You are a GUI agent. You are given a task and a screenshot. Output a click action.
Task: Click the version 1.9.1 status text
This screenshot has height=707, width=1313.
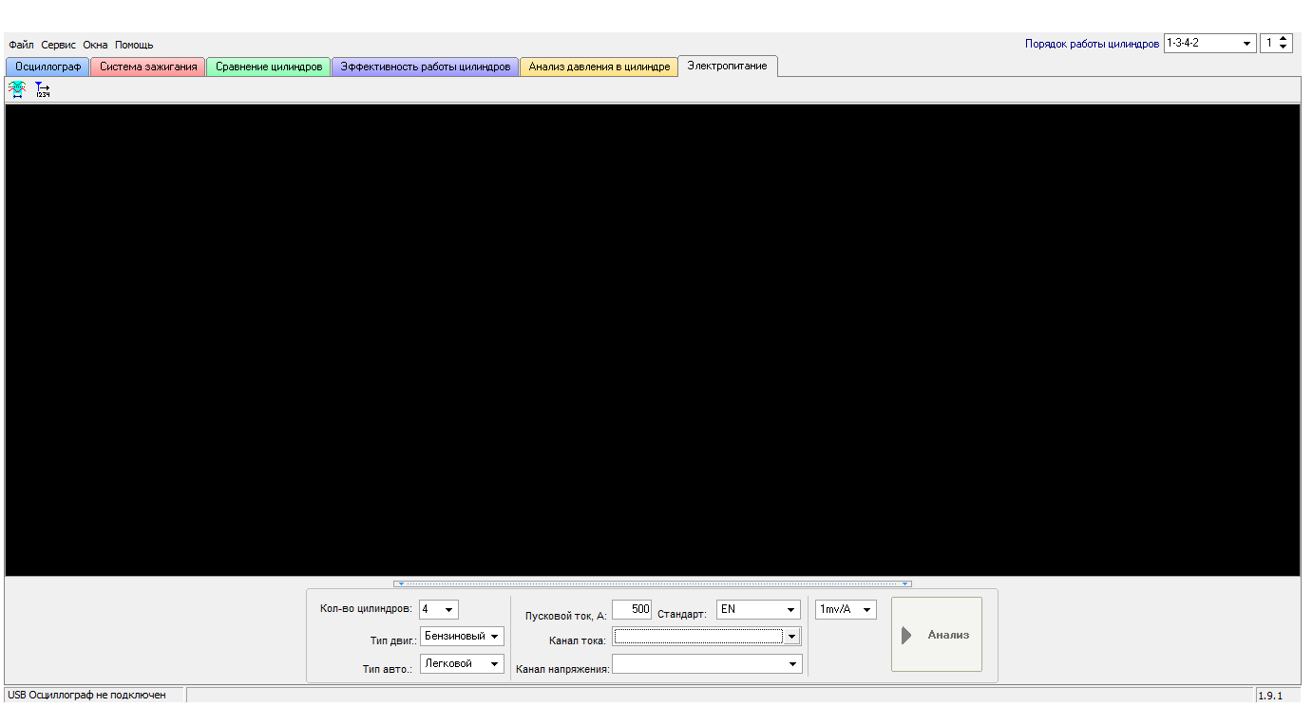(x=1270, y=696)
